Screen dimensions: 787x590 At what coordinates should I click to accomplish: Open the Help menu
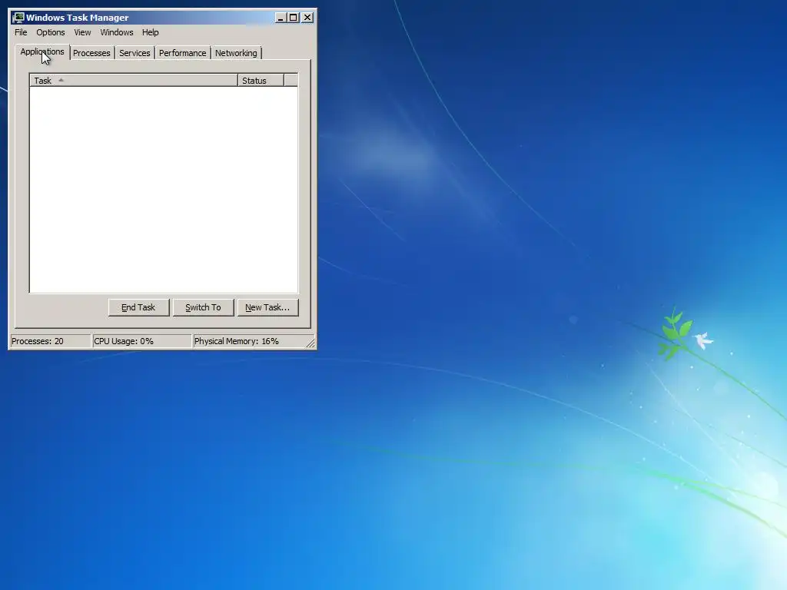[x=150, y=32]
